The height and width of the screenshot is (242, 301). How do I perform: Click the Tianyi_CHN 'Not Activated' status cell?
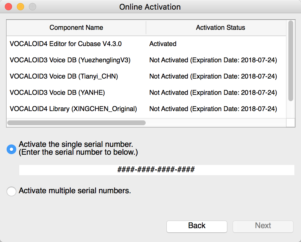213,76
